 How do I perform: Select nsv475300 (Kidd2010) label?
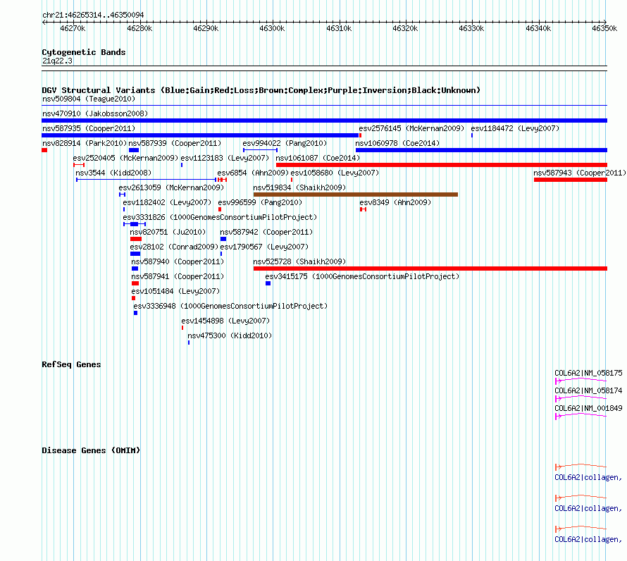click(230, 335)
